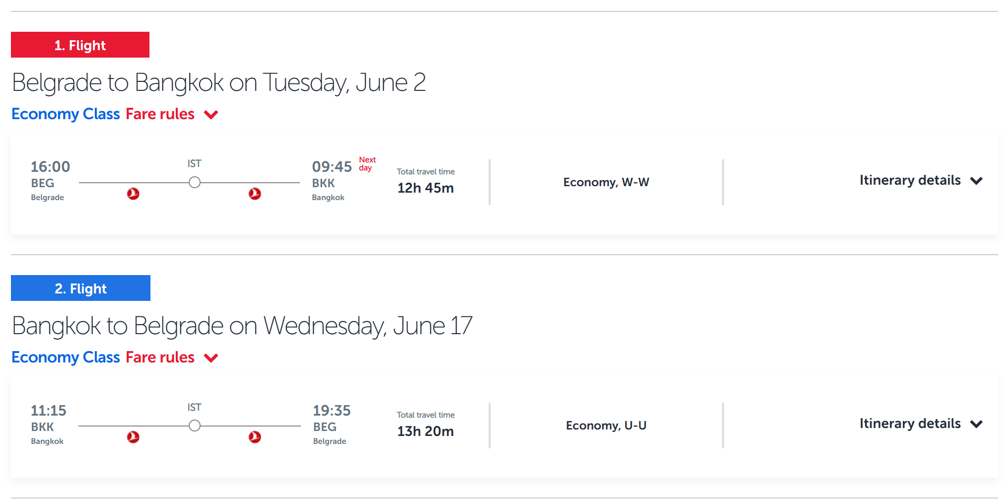Click Economy, W-W fare label

[x=606, y=182]
